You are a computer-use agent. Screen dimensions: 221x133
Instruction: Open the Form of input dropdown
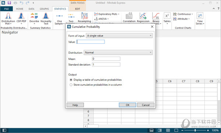[119, 36]
